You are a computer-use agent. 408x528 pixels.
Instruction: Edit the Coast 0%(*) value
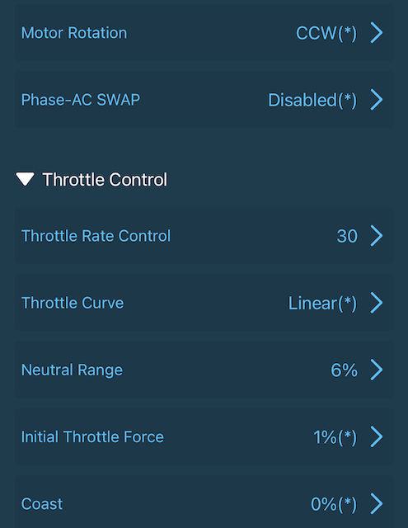click(334, 504)
